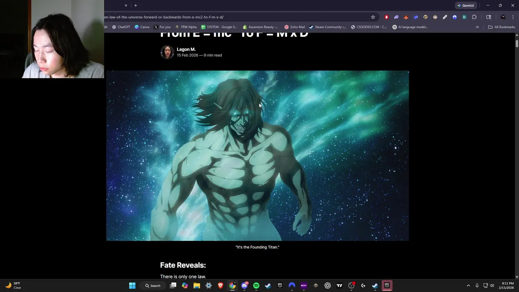The width and height of the screenshot is (519, 292).
Task: Open the Canva bookmark
Action: coord(142,27)
